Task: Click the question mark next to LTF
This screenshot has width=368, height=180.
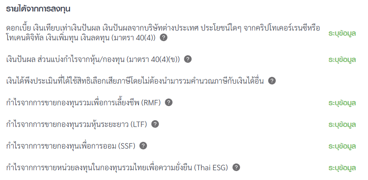Action: [x=155, y=124]
